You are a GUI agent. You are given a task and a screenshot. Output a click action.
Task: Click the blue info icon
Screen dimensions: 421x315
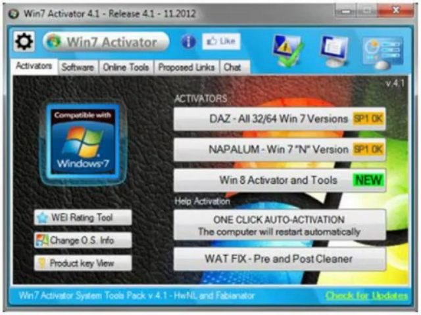point(189,41)
